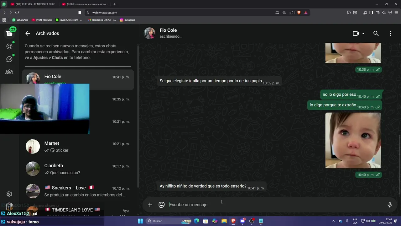This screenshot has width=401, height=226.
Task: Switch to JC REYES - REMEDIO browser tab
Action: (x=33, y=4)
